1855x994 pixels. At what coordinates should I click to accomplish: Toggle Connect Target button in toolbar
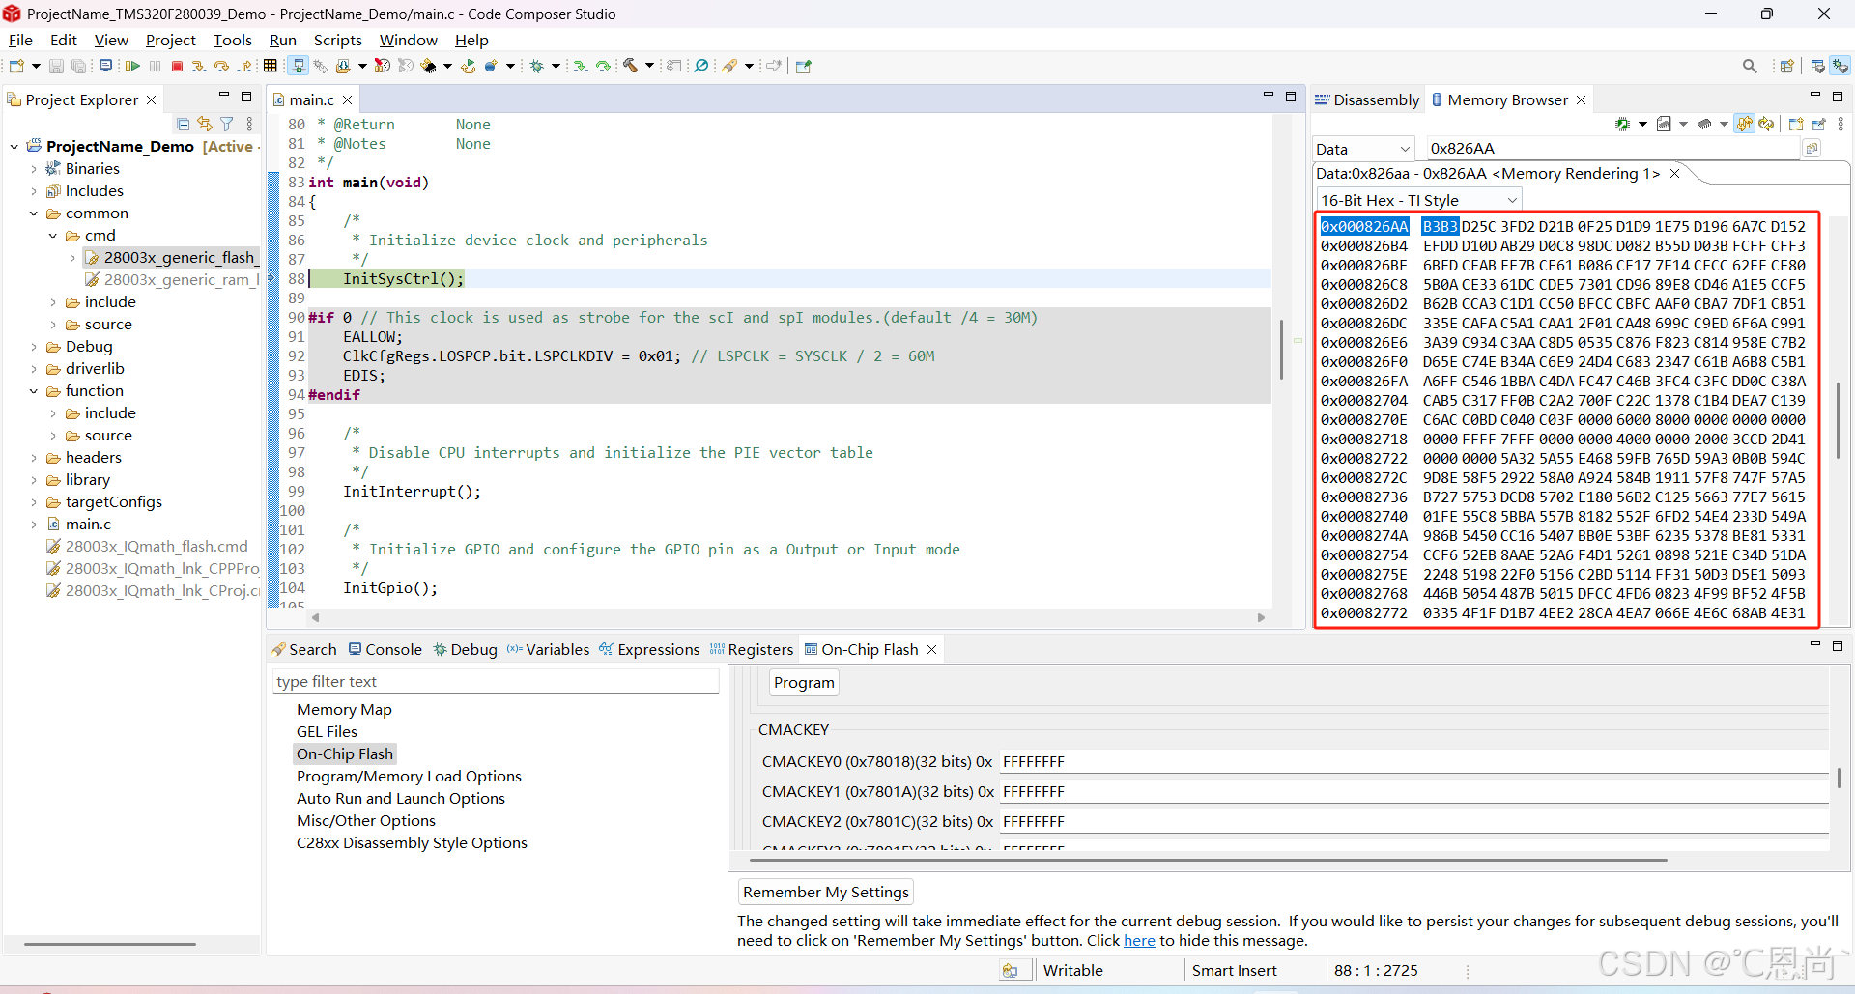(298, 66)
